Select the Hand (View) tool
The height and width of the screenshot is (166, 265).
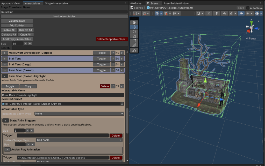[134, 22]
